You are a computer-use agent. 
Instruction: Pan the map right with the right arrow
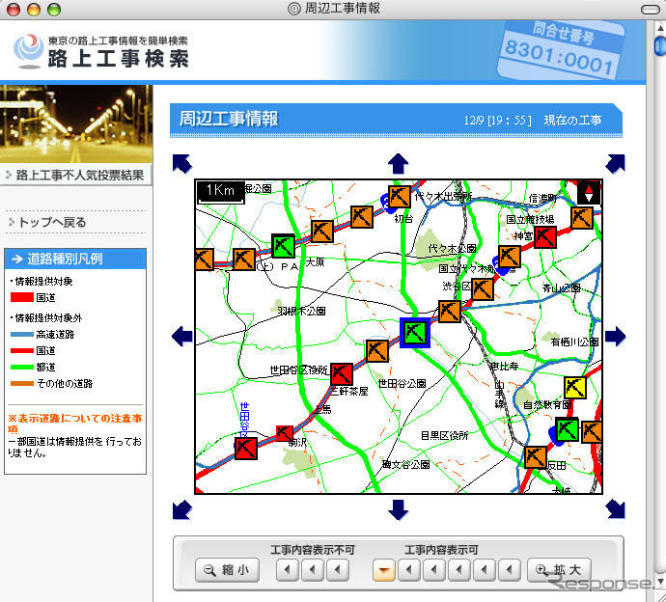pos(615,337)
